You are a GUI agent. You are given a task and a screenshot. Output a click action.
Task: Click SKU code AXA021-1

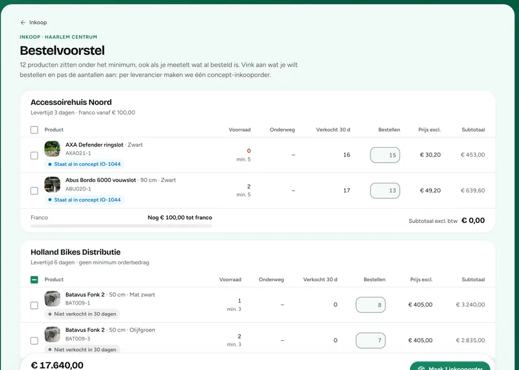click(78, 153)
